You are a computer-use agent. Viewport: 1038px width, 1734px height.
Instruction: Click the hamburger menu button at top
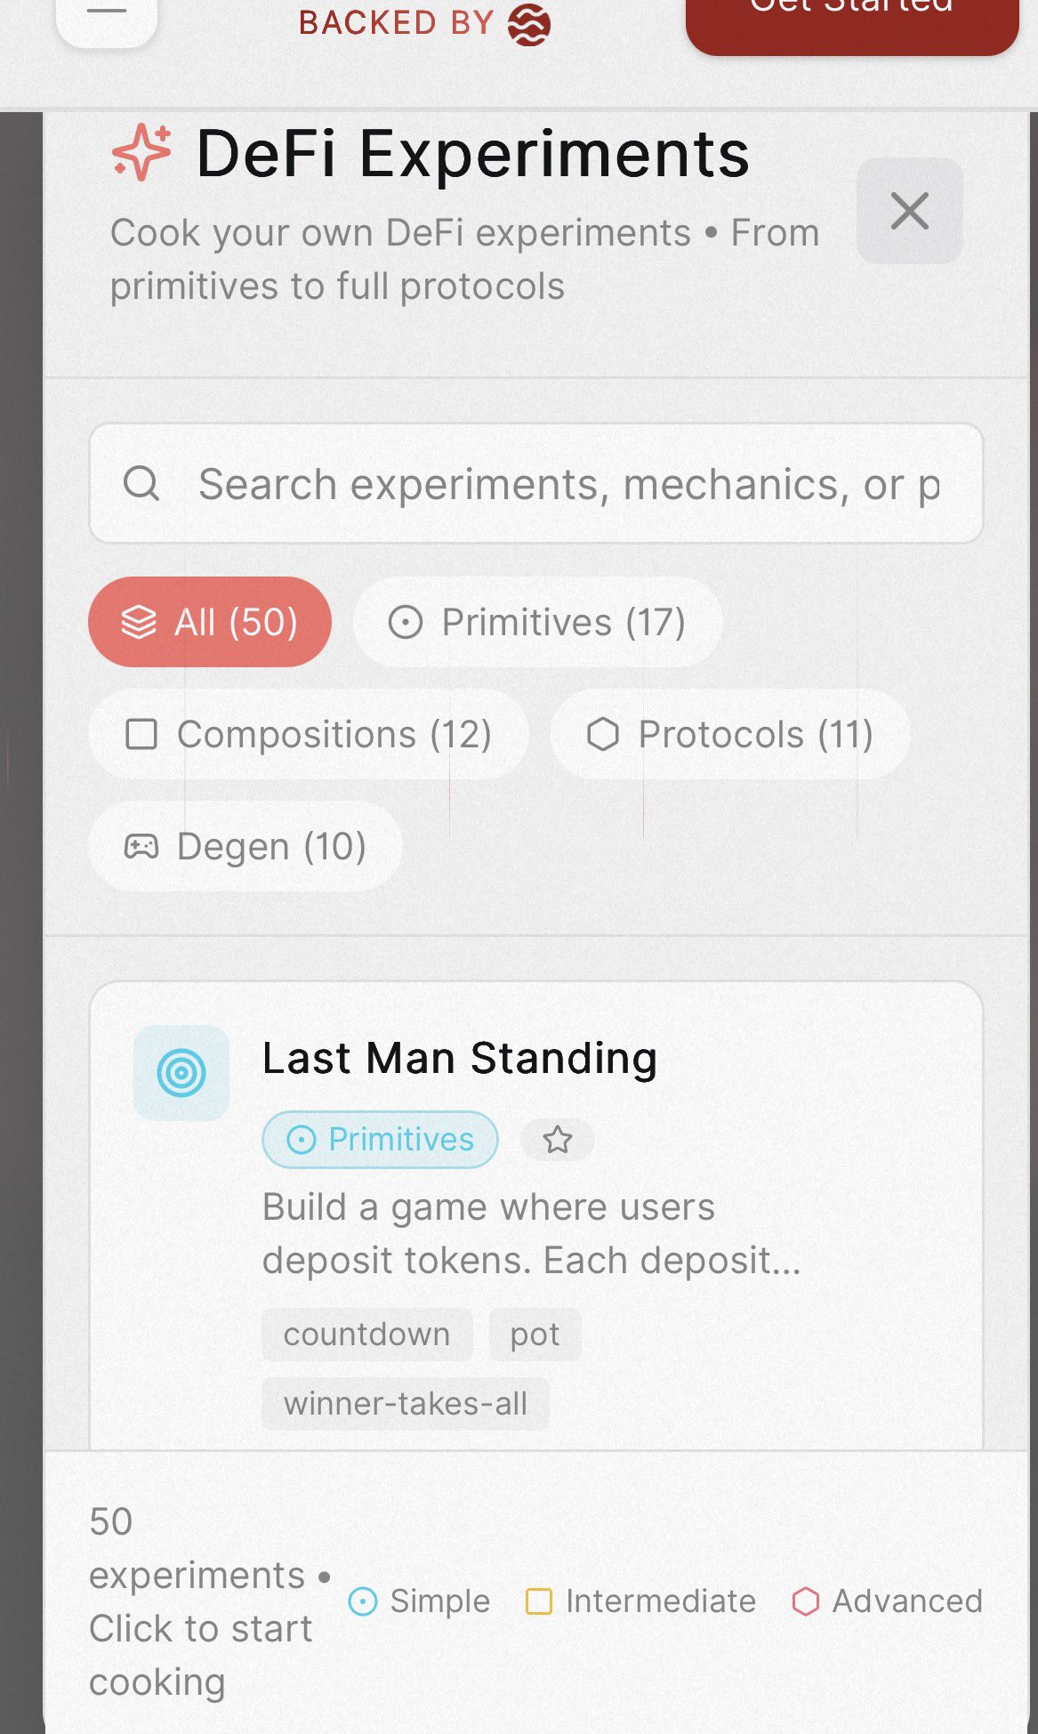pos(107,12)
